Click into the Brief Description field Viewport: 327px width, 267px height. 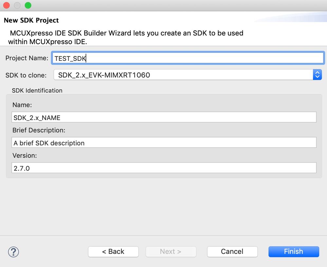[x=164, y=143]
